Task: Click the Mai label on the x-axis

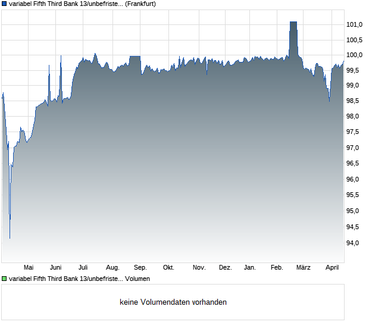Action: (29, 268)
